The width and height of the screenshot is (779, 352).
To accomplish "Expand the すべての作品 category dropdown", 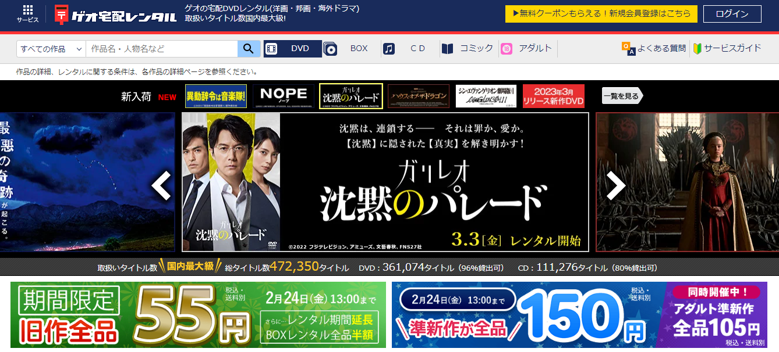I will 51,49.
